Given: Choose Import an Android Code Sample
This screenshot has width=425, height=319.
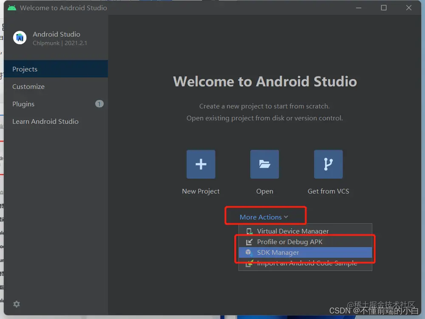Looking at the screenshot, I should pyautogui.click(x=305, y=263).
